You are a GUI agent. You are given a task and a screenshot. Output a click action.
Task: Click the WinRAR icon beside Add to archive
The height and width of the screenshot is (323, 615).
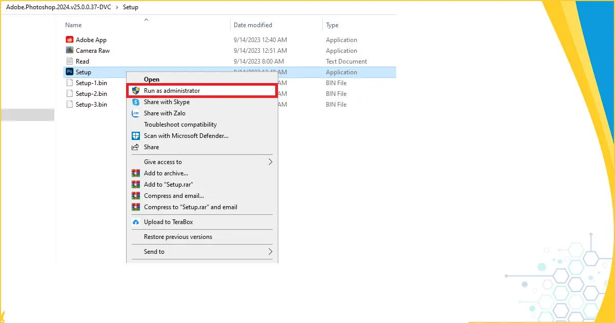click(x=136, y=173)
